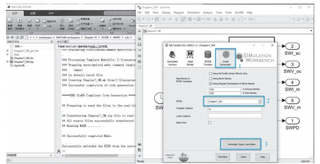This screenshot has width=320, height=164.
Task: Click the Simulink Forward navigation arrow
Action: click(x=170, y=19)
